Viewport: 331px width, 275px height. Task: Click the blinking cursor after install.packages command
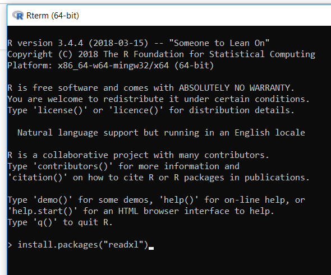coord(151,248)
